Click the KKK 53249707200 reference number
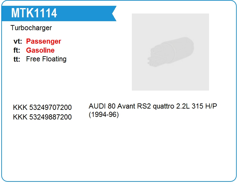238x185 pixels. click(42, 107)
